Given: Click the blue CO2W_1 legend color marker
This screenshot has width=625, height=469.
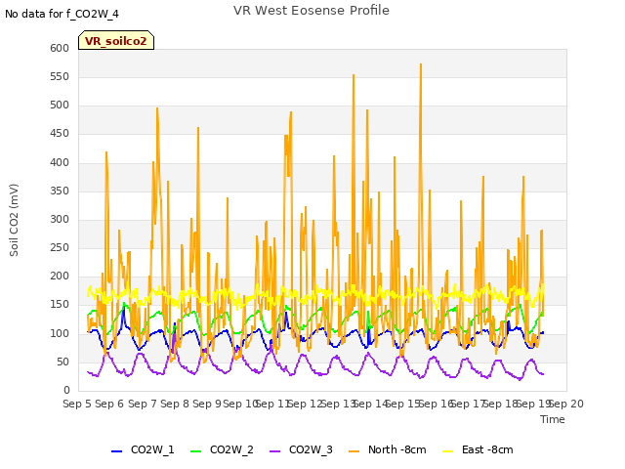Looking at the screenshot, I should 116,451.
